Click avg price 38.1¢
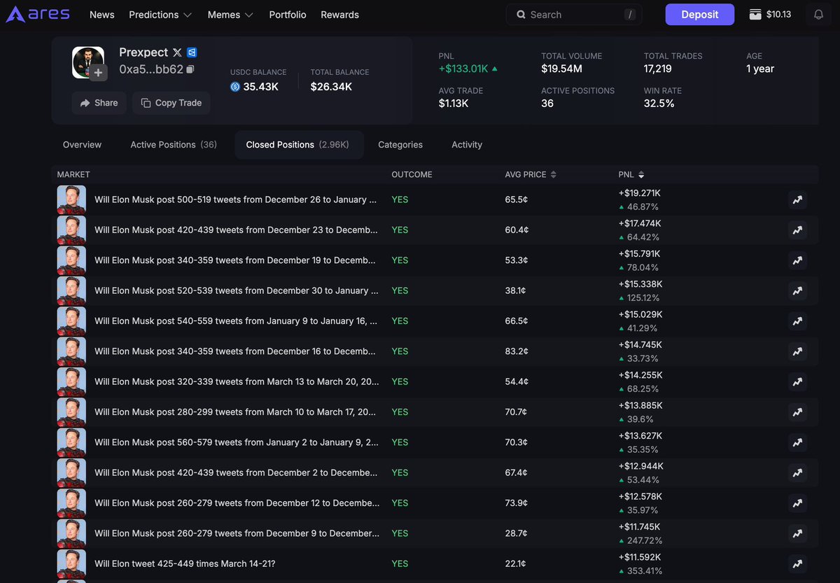The width and height of the screenshot is (840, 583). point(517,291)
